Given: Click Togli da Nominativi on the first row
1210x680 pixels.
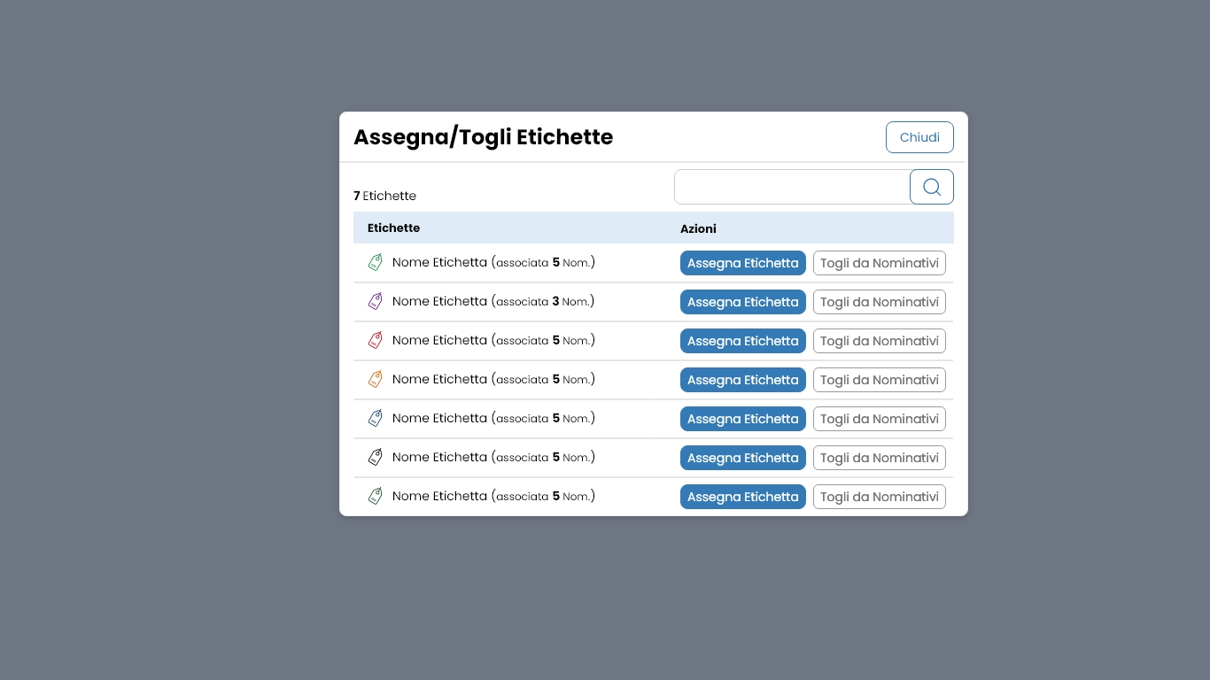Looking at the screenshot, I should tap(879, 262).
